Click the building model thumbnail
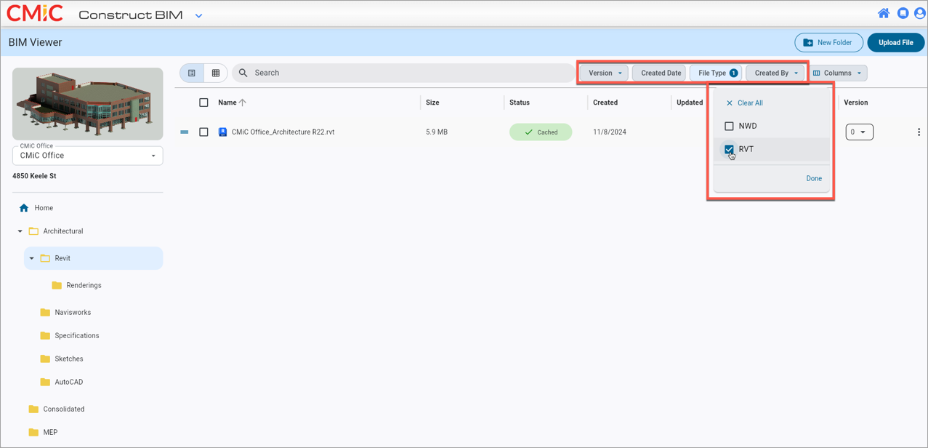The image size is (928, 448). [88, 104]
